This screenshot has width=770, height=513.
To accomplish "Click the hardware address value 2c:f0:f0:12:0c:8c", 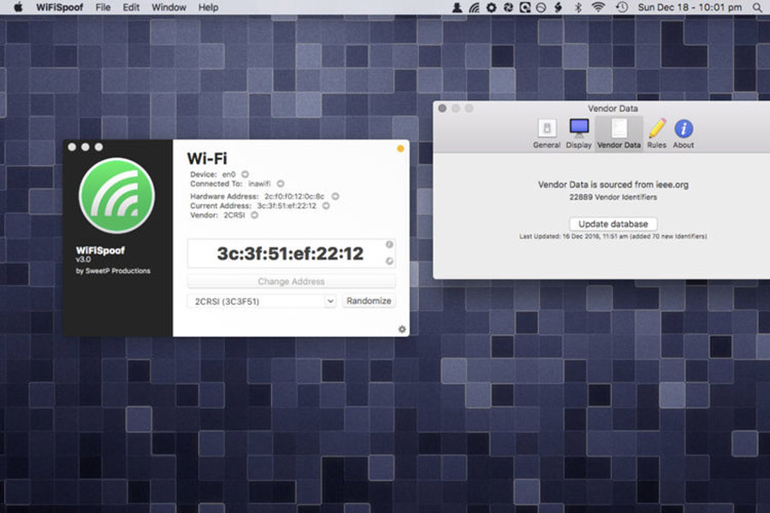I will pyautogui.click(x=294, y=197).
